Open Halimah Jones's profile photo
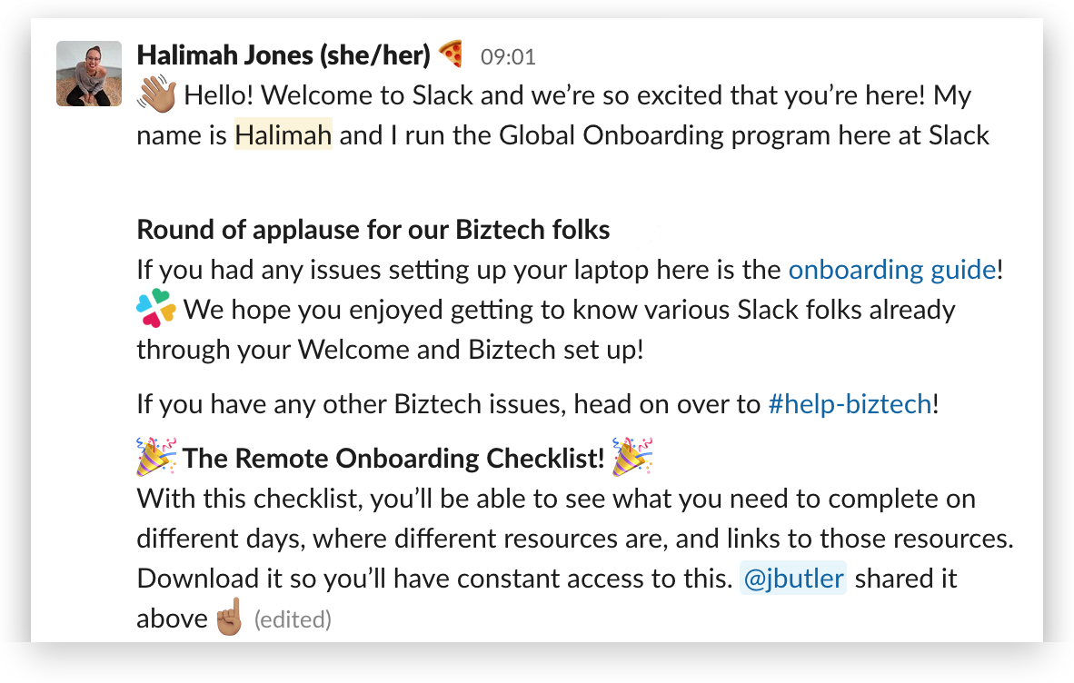 [x=89, y=74]
